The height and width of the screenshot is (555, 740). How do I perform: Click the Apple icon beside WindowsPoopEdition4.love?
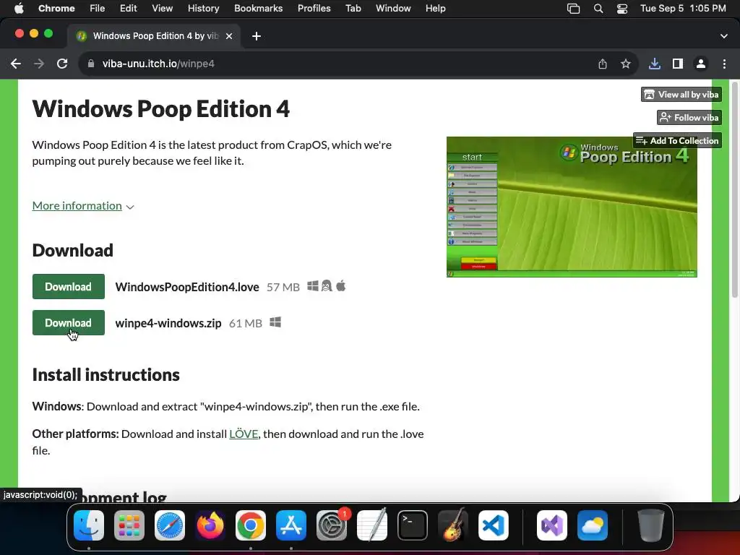coord(341,286)
